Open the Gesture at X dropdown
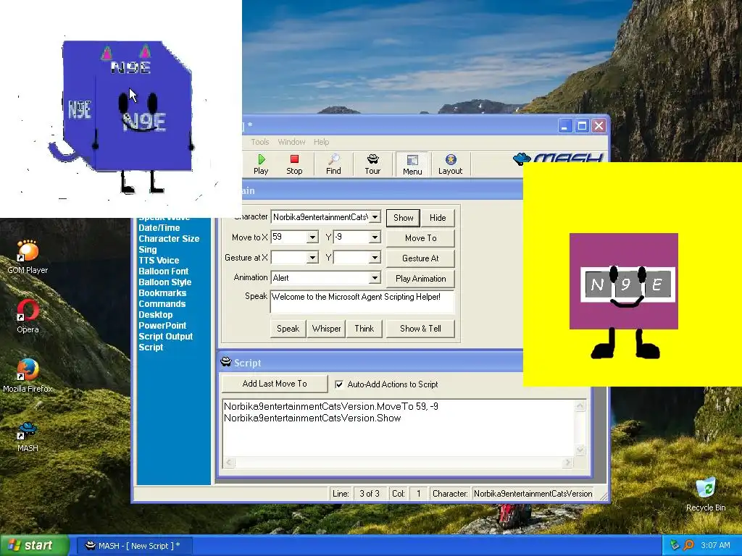Screen dimensions: 742x556 [312, 257]
